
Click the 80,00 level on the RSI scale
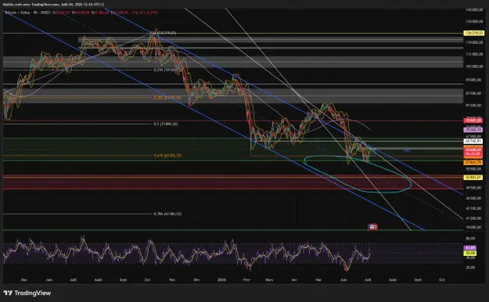[470, 239]
